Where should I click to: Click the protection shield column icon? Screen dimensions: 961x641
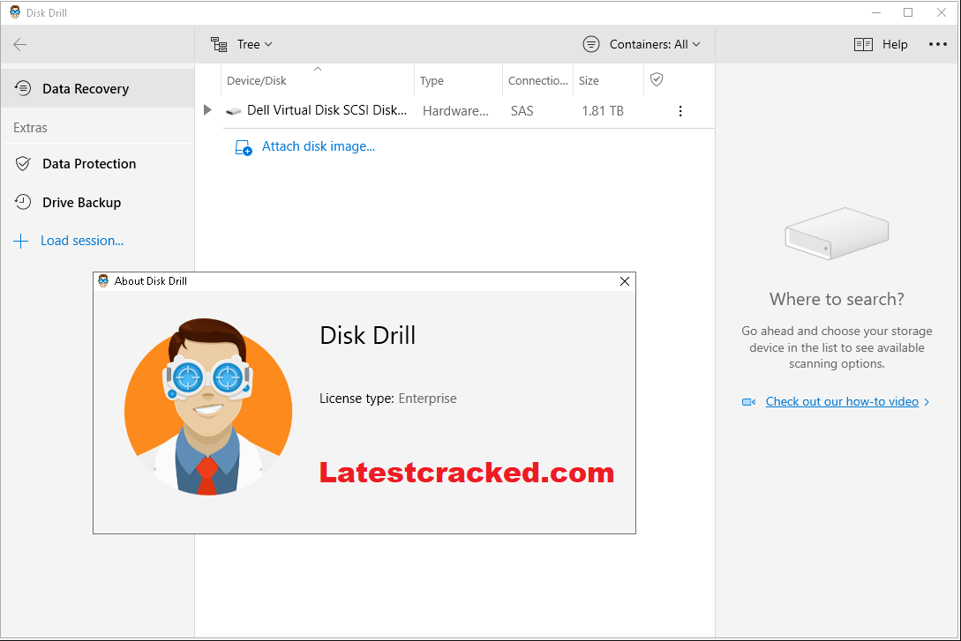click(657, 79)
